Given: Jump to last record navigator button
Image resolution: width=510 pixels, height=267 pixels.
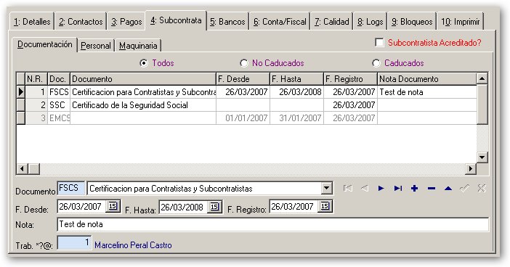Looking at the screenshot, I should click(398, 189).
